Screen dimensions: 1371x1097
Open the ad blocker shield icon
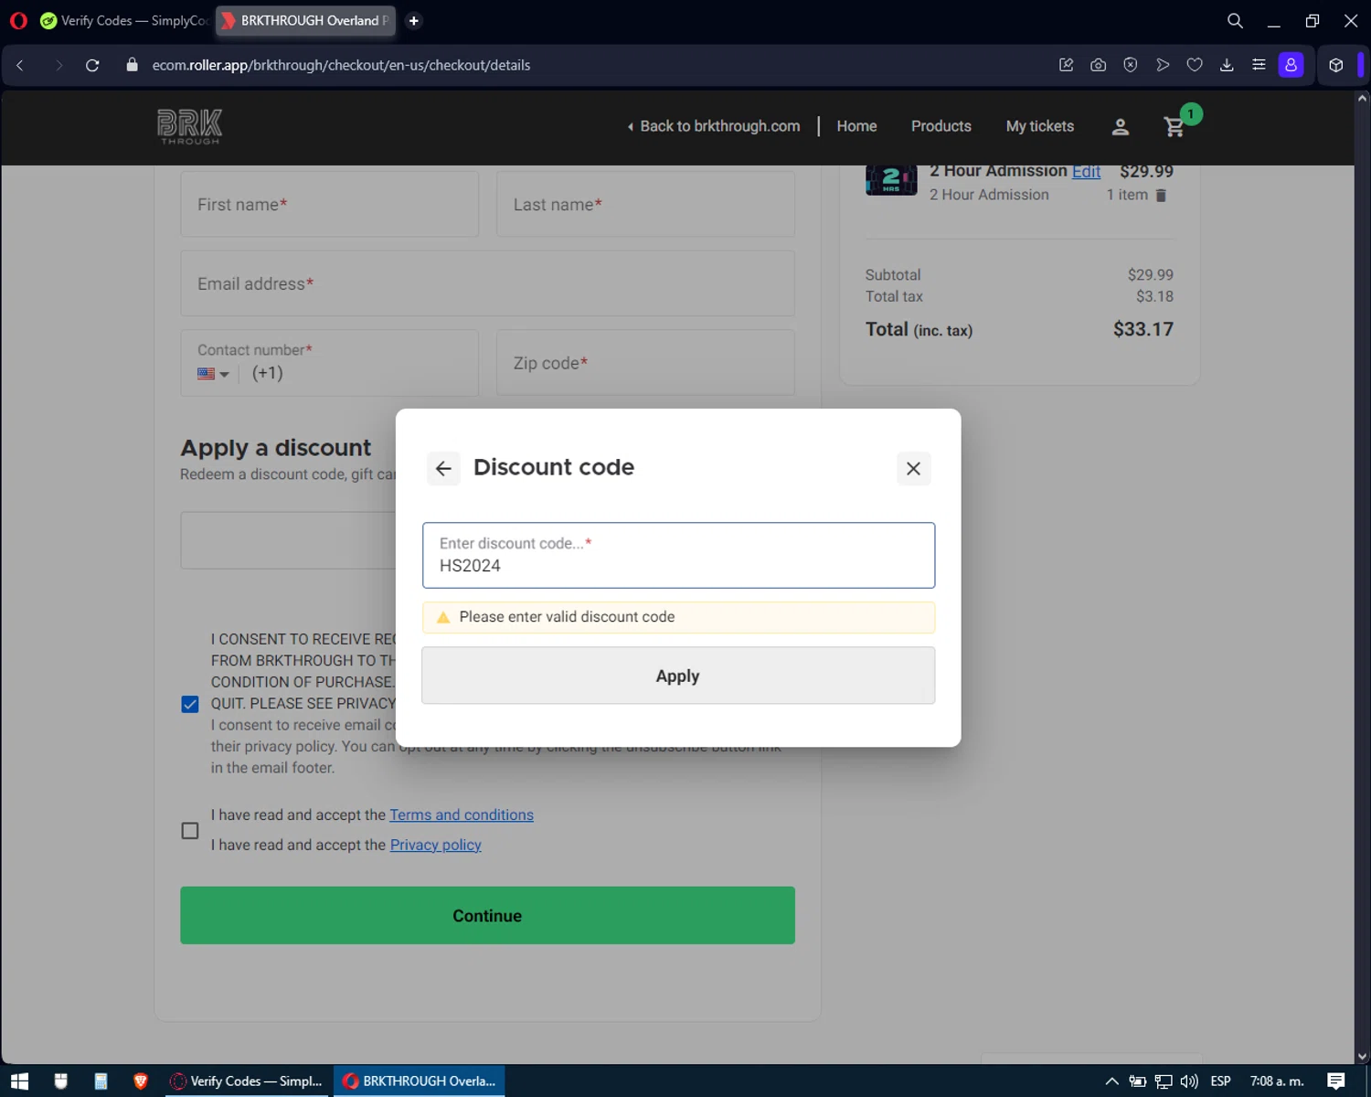coord(1131,65)
